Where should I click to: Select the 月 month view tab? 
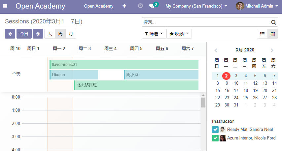click(x=71, y=34)
